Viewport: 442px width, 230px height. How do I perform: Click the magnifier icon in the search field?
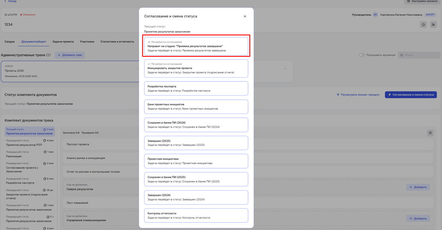[x=402, y=55]
